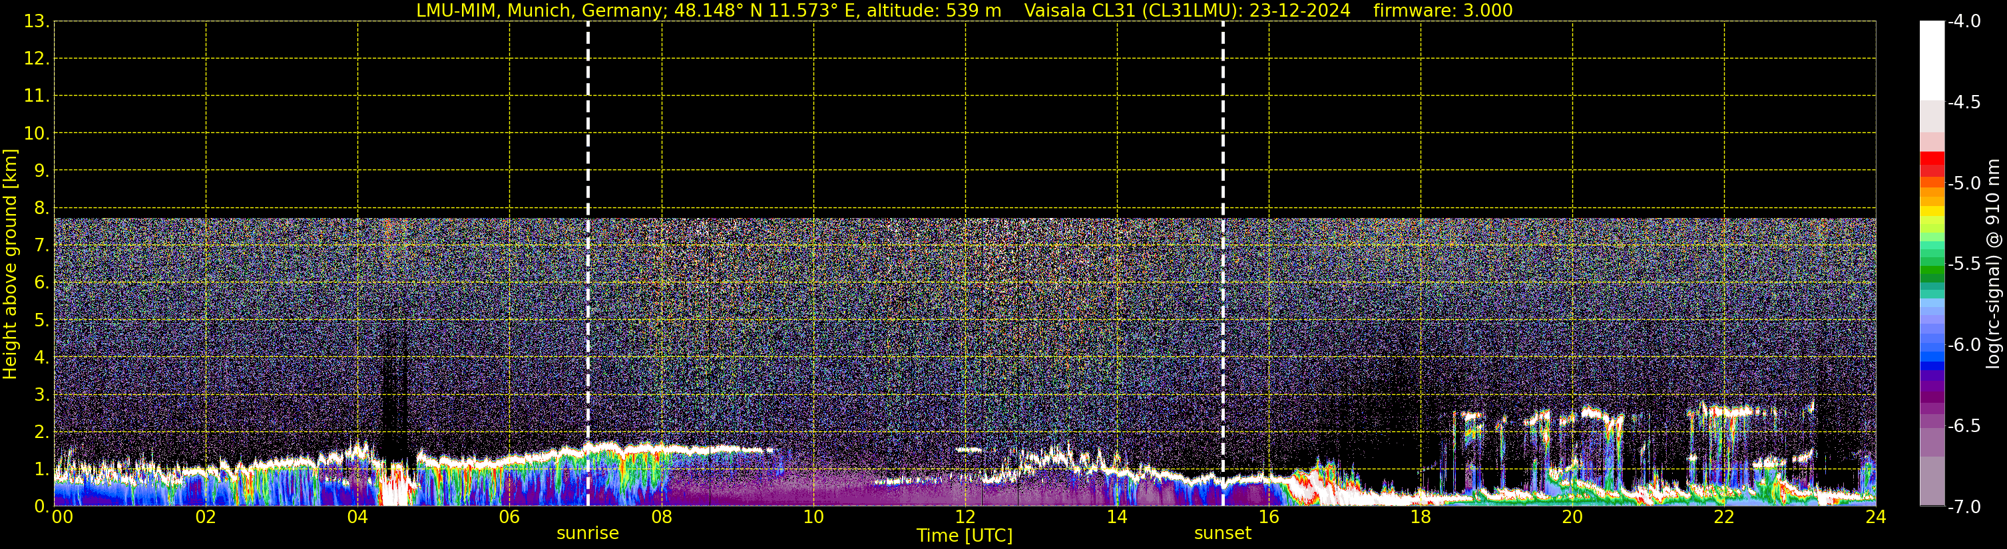Click the '3.' height axis tick label
2007x549 pixels.
pyautogui.click(x=41, y=395)
